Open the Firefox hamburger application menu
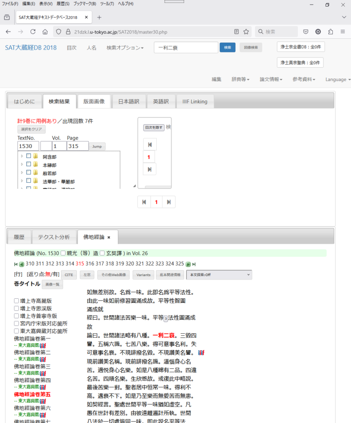This screenshot has height=423, width=351. 343,32
